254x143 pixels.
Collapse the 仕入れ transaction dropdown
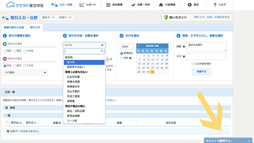point(84,45)
